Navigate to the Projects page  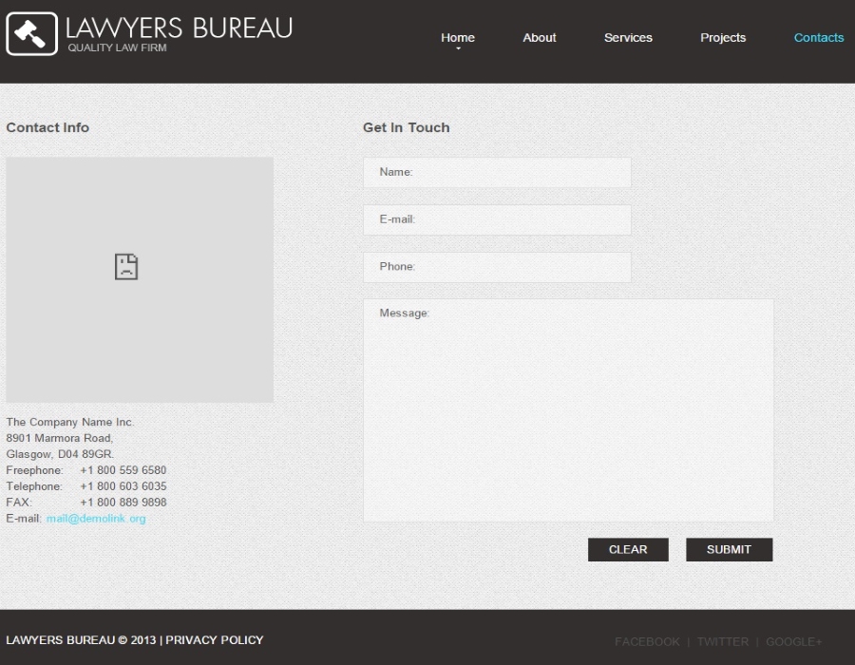pos(723,38)
